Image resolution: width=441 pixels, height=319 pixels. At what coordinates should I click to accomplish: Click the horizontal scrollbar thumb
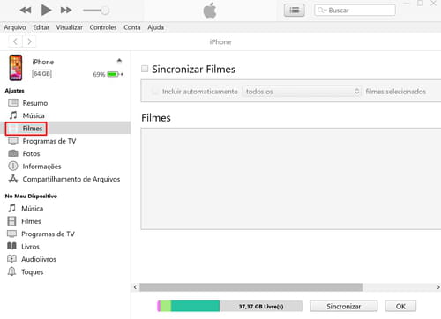coord(250,287)
